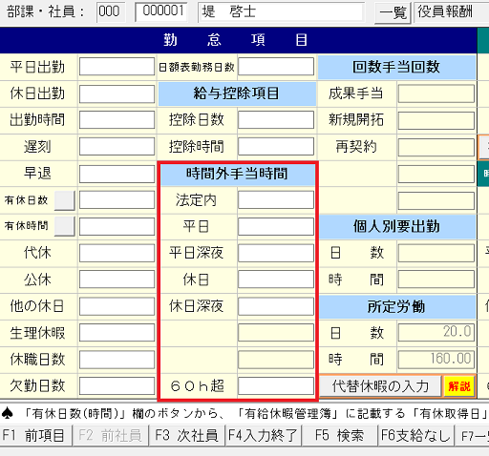Click 所定労働 日数 value 20.0

pos(436,333)
